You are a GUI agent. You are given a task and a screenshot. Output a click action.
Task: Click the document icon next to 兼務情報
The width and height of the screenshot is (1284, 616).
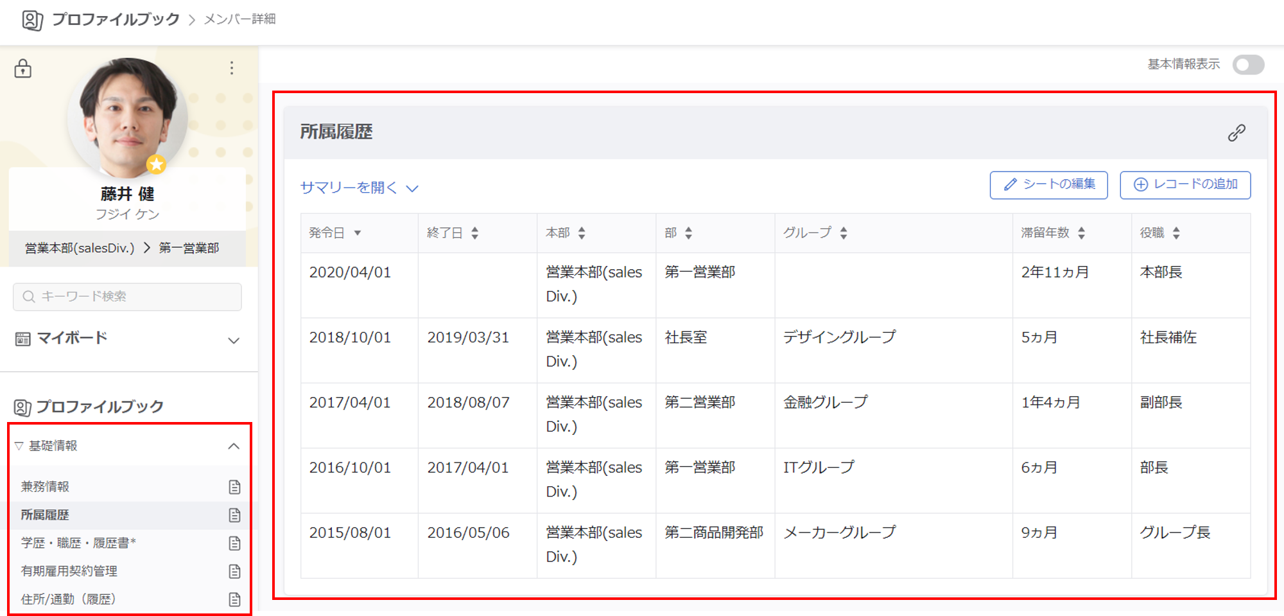pos(235,487)
